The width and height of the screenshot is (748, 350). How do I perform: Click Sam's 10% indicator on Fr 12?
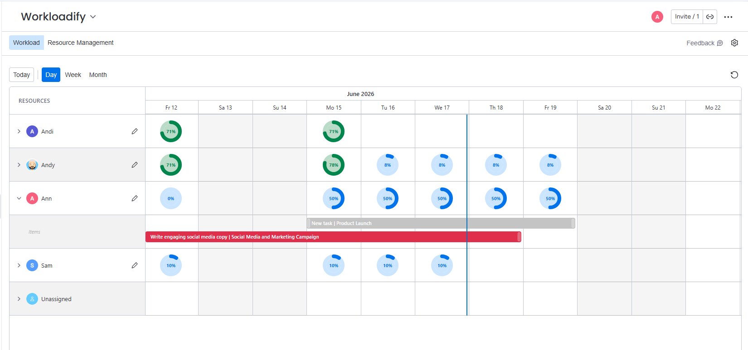[x=171, y=265]
